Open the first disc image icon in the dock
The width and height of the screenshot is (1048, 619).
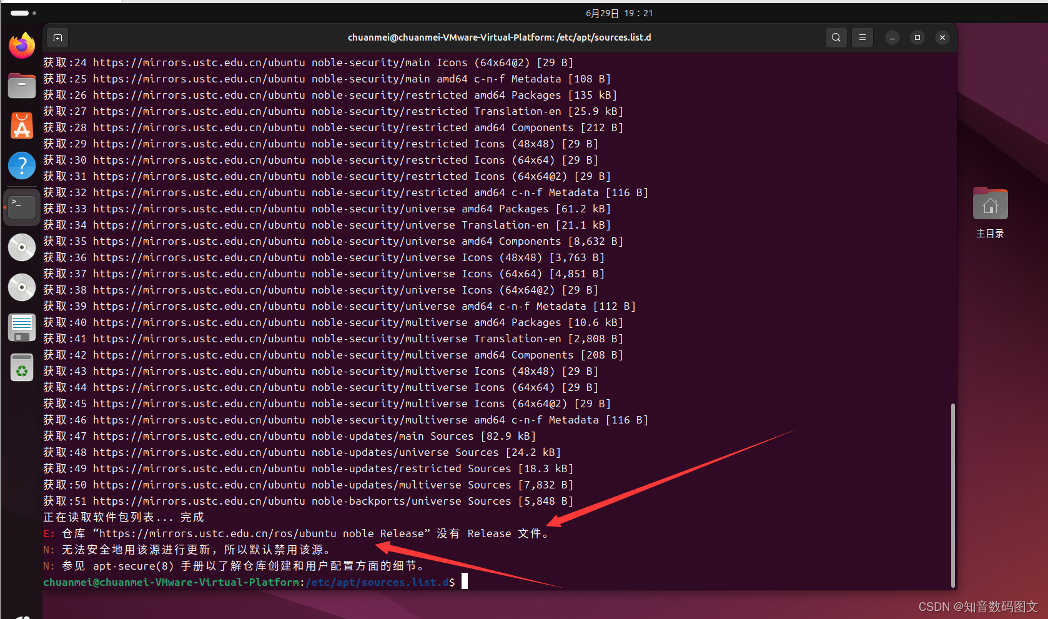point(21,247)
